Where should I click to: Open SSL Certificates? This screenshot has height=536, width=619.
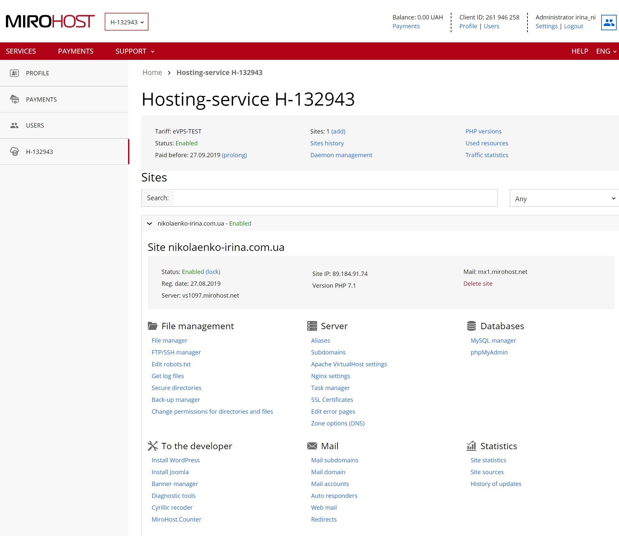click(332, 400)
